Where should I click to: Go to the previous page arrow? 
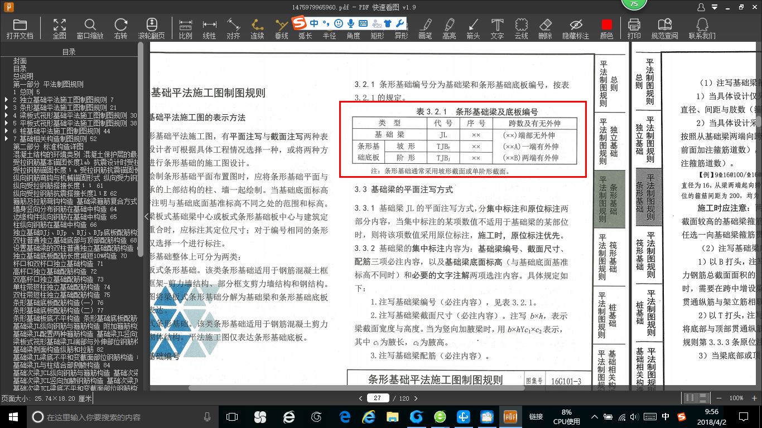tap(360, 398)
